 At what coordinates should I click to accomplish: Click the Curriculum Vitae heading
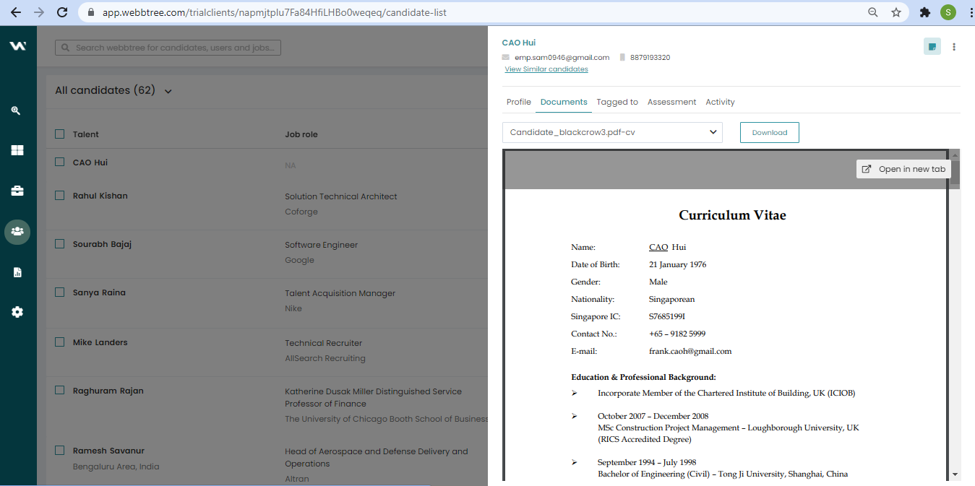pyautogui.click(x=732, y=215)
